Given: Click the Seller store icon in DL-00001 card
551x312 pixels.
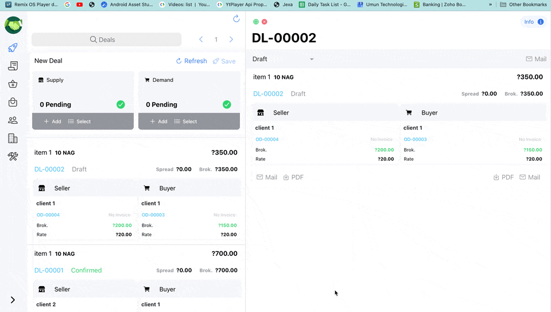Looking at the screenshot, I should pyautogui.click(x=42, y=289).
